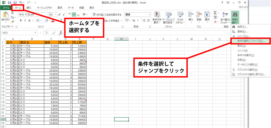Switch to the 挿入 tab
271x128 pixels.
pyautogui.click(x=29, y=8)
